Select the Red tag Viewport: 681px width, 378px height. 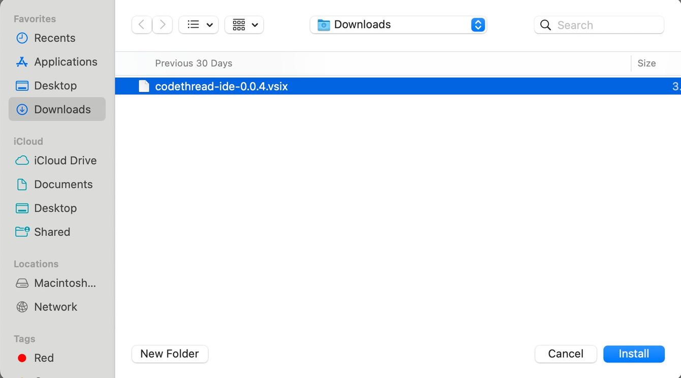click(x=44, y=358)
